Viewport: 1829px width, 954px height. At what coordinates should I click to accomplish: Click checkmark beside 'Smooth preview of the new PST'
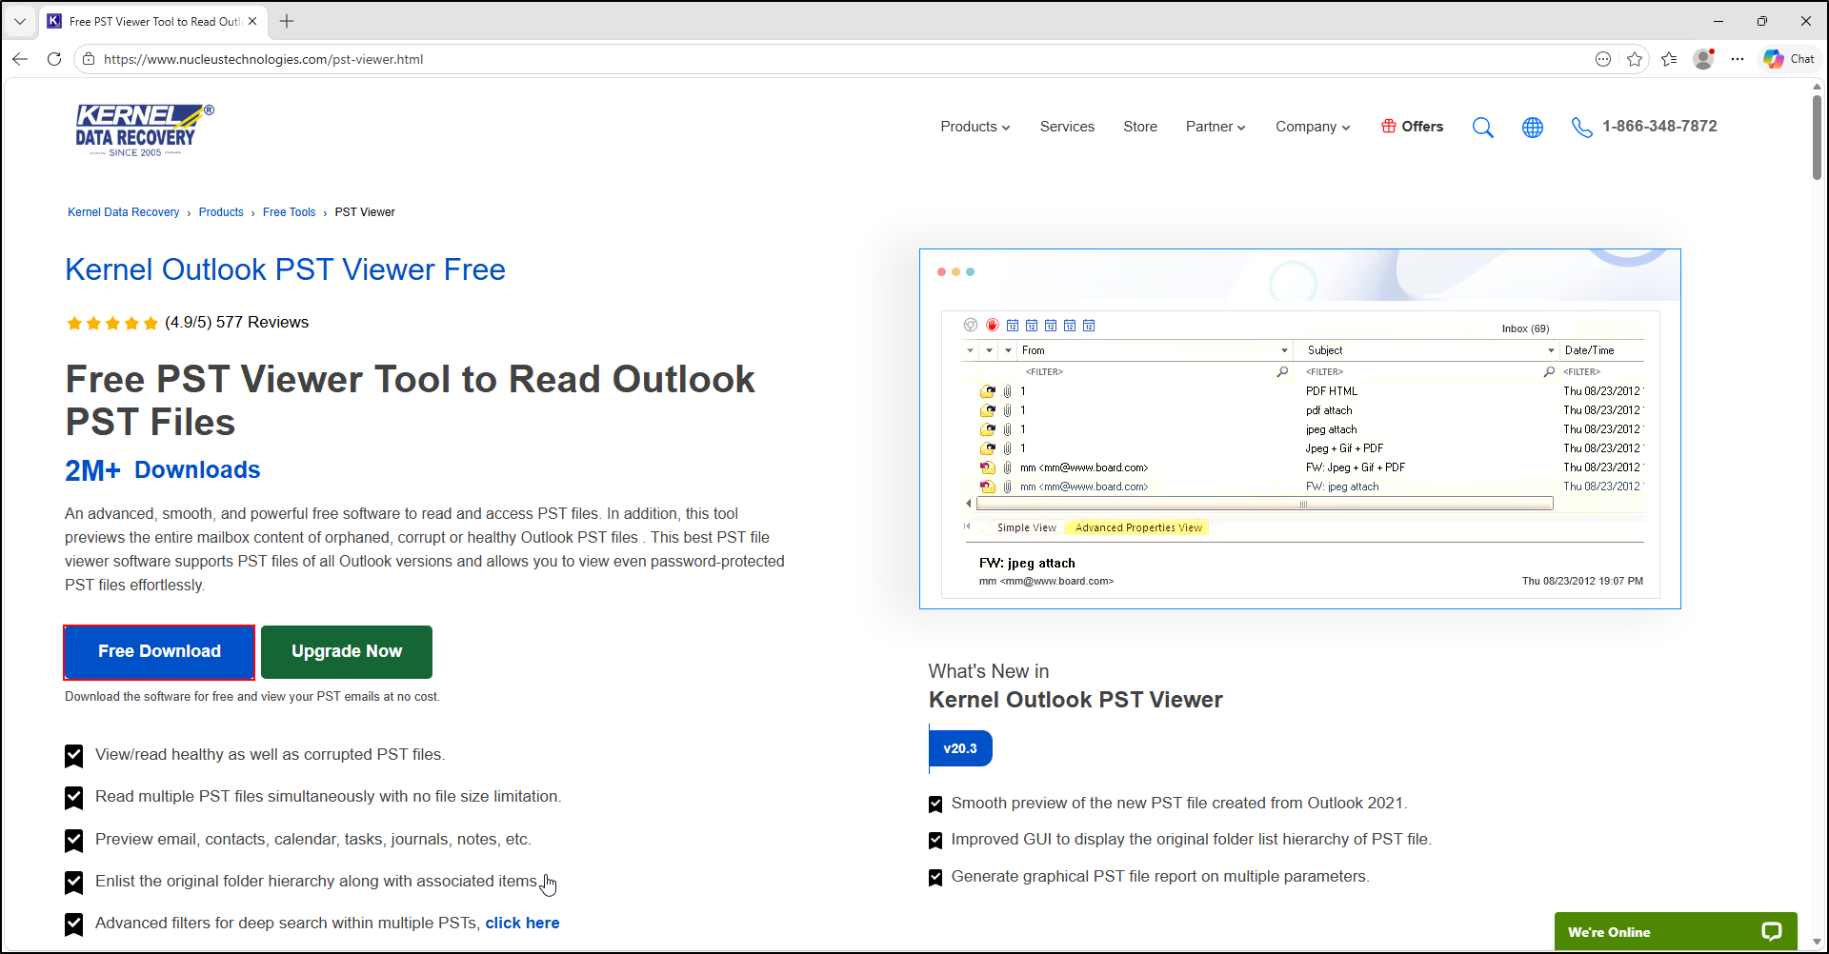click(935, 805)
